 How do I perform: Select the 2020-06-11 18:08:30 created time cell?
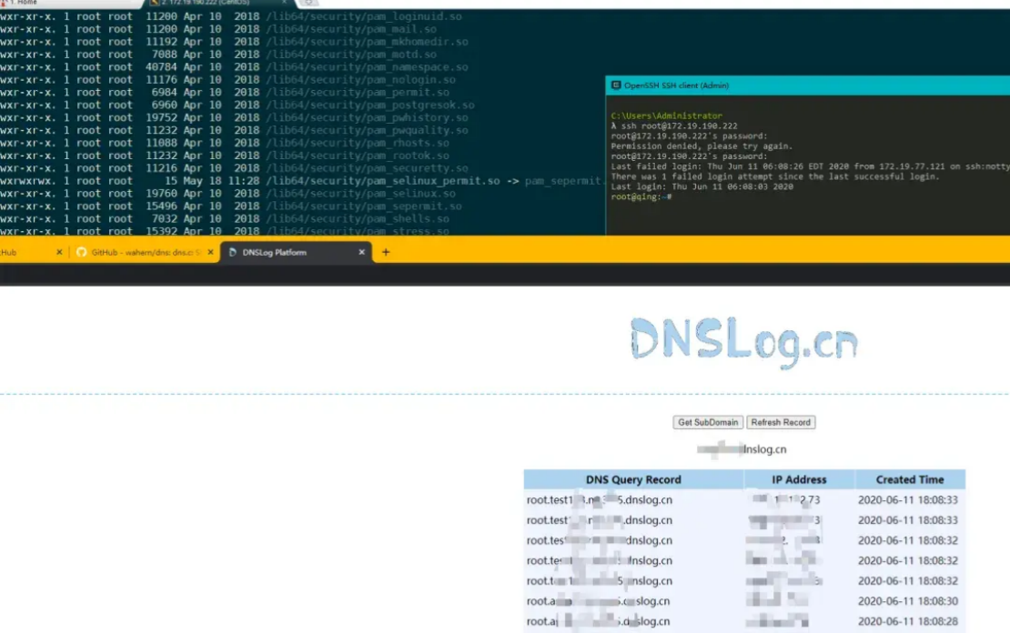(907, 601)
